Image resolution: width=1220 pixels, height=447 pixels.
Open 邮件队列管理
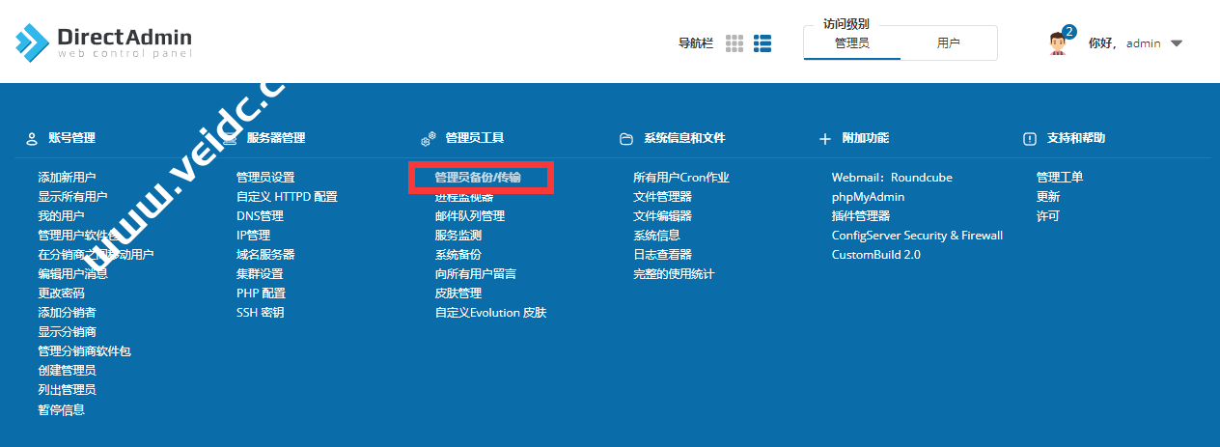(x=470, y=216)
